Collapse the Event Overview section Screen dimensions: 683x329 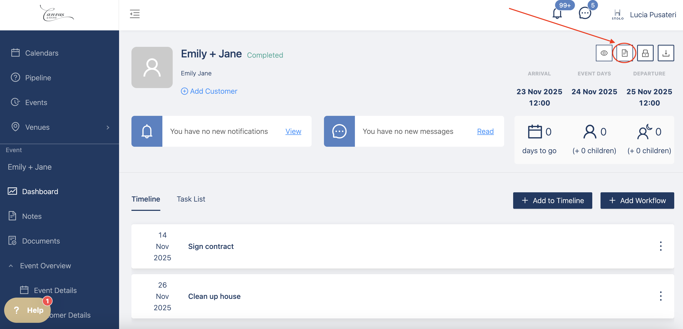[11, 266]
